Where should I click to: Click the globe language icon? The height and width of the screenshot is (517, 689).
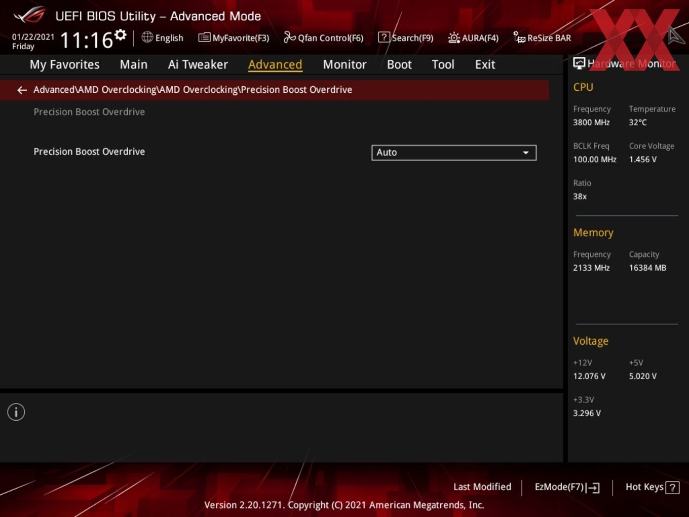tap(147, 38)
